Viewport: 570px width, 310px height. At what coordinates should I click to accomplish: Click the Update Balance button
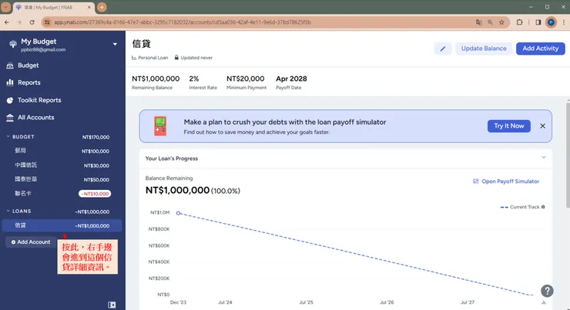click(x=483, y=48)
